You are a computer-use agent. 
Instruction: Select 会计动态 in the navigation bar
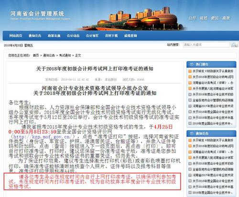point(73,35)
